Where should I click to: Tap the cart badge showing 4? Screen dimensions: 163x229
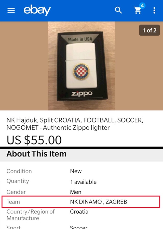coord(142,6)
